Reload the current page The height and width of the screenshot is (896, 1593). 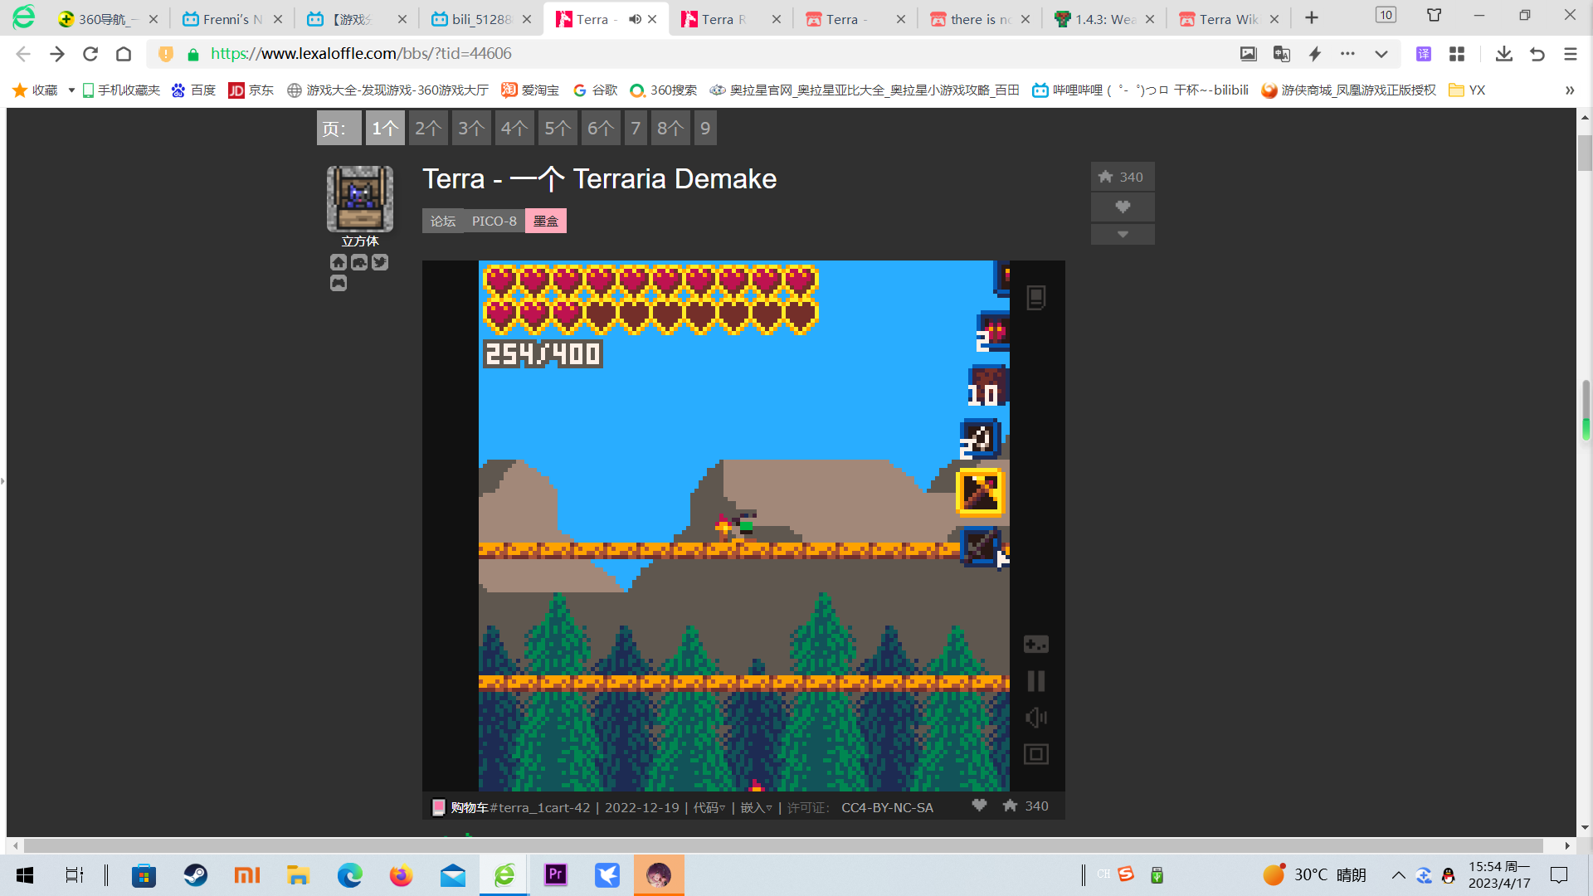coord(90,54)
